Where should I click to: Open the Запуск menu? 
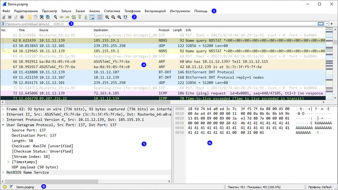pos(66,11)
